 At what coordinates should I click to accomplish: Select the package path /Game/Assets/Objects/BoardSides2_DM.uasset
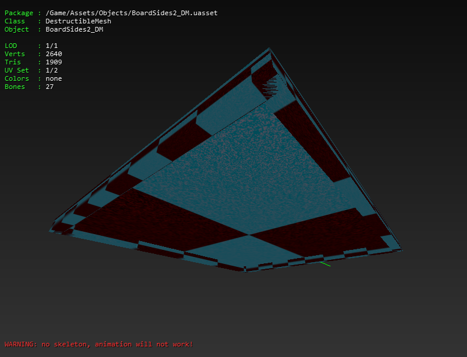point(131,13)
